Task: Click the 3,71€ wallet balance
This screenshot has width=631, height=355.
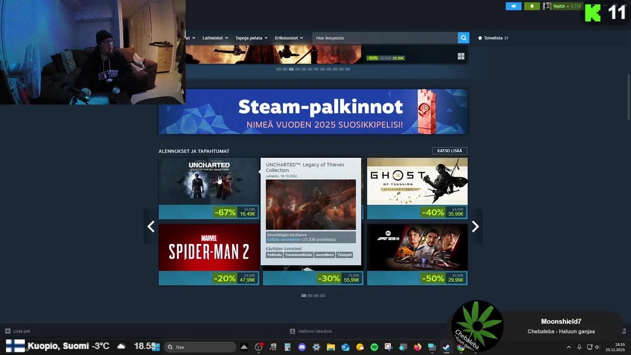Action: 576,6
